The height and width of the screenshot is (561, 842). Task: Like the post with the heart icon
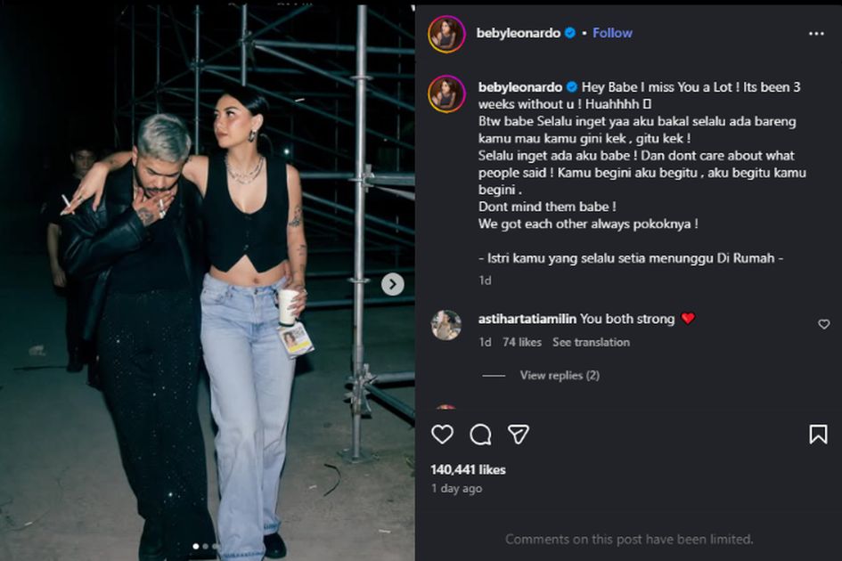coord(442,435)
